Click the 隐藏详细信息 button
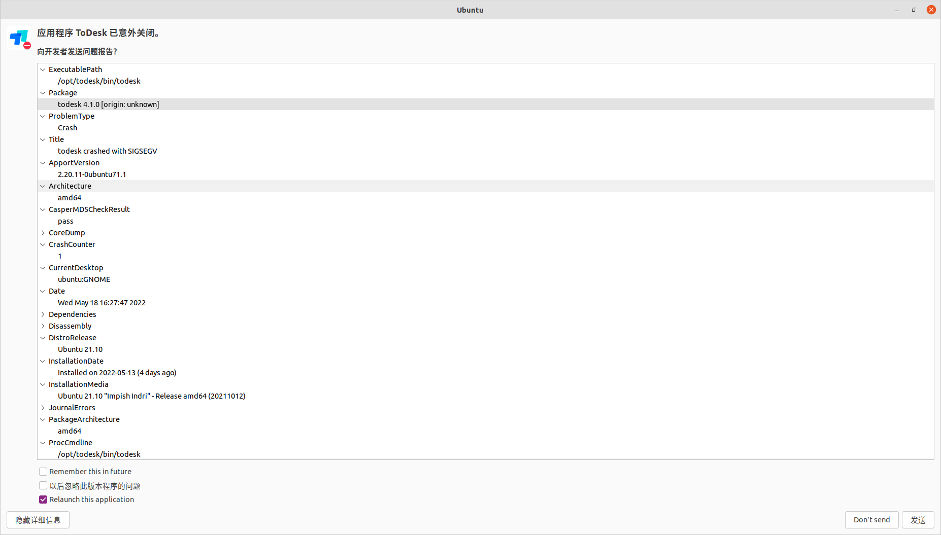The width and height of the screenshot is (941, 535). point(38,520)
